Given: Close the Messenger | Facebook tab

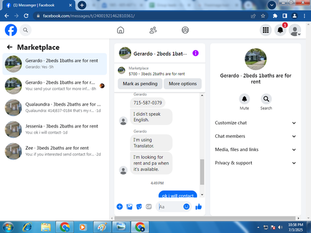Looking at the screenshot, I should tap(70, 5).
